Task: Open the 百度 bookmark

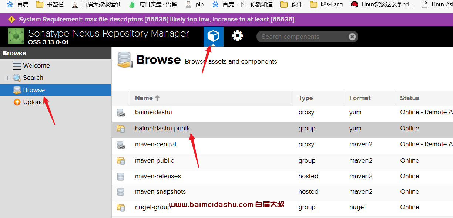Action: click(17, 4)
